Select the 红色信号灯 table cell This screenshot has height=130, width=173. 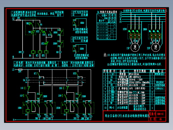122,85
